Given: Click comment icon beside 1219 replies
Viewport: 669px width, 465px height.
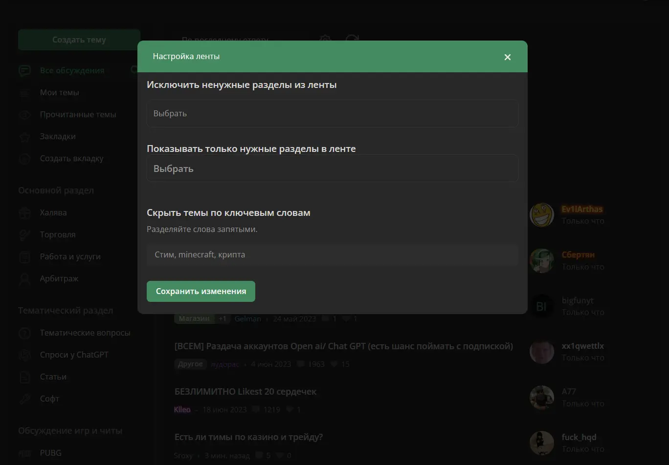Looking at the screenshot, I should (256, 410).
